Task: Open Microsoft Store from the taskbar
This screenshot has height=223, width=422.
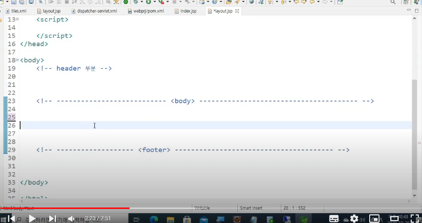Action: [187, 219]
